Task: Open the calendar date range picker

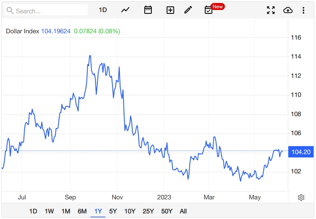Action: click(x=148, y=10)
